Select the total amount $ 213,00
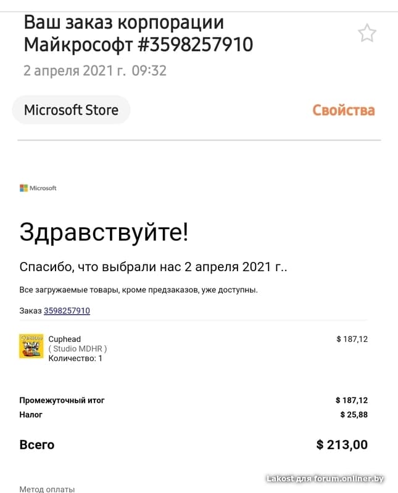398x493 pixels. click(x=342, y=444)
